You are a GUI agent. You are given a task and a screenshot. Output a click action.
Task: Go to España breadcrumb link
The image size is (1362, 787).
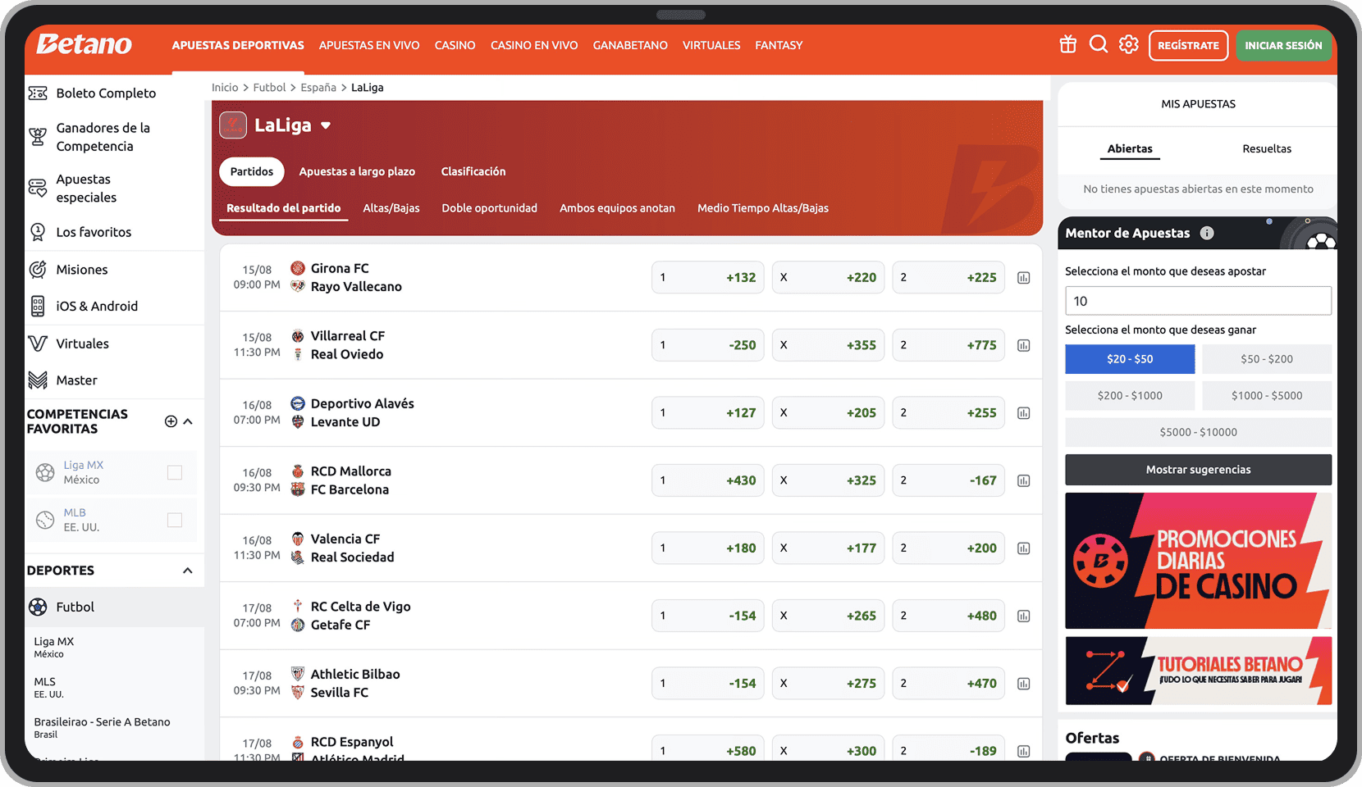click(318, 88)
